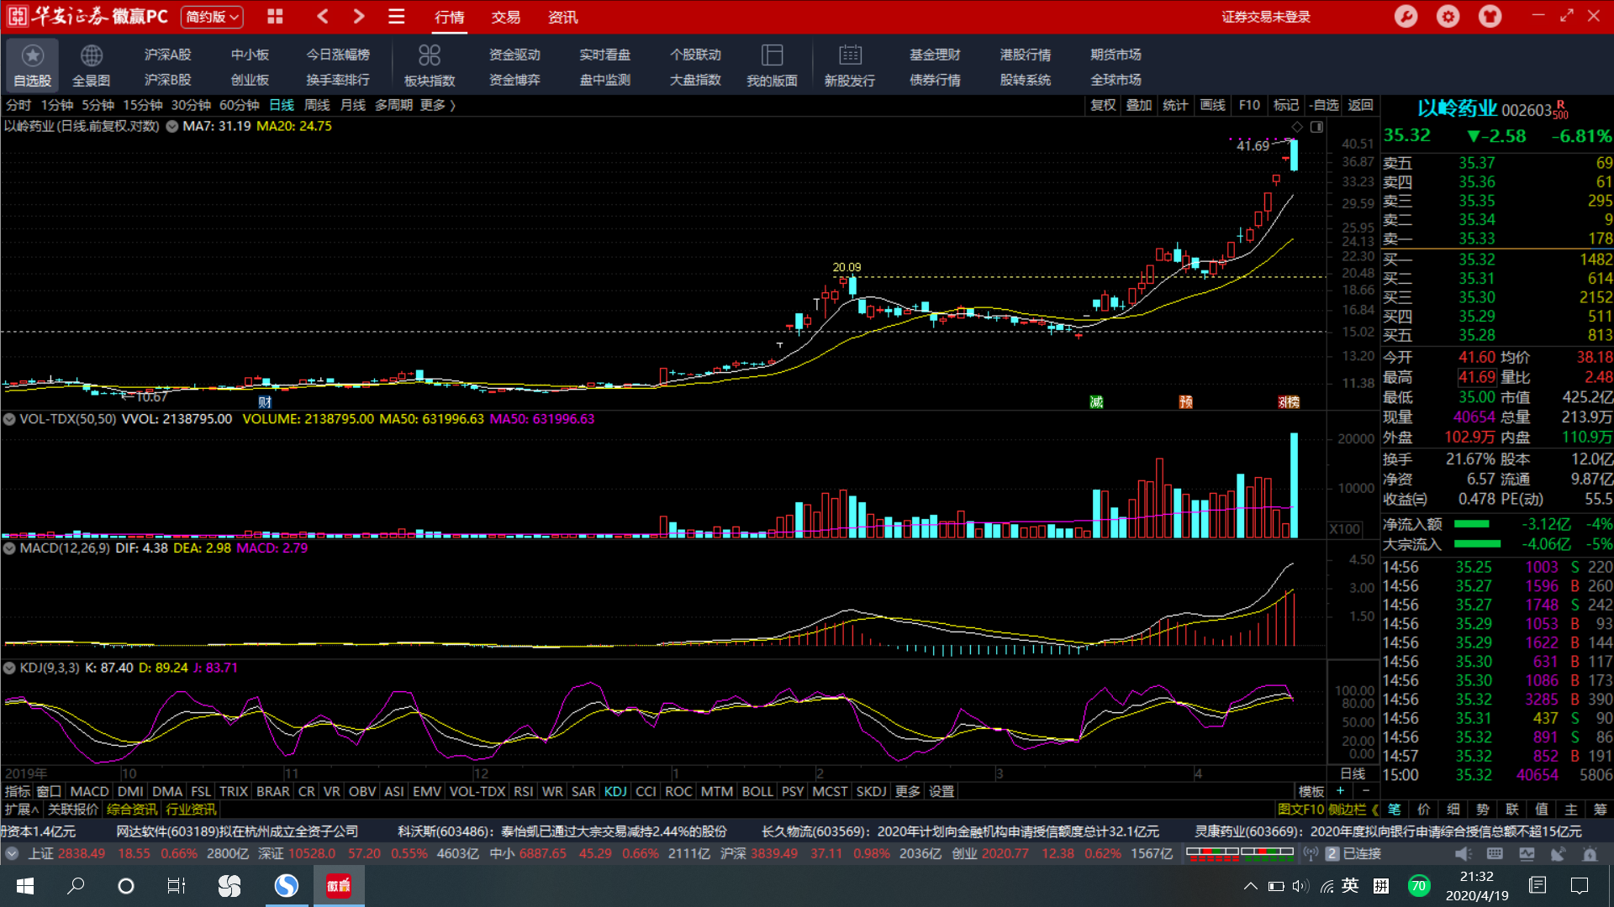1614x907 pixels.
Task: Select the 周线 weekly chart tab
Action: (x=317, y=105)
